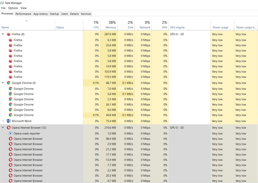The image size is (258, 183).
Task: Select the Processes tab
Action: pos(7,14)
